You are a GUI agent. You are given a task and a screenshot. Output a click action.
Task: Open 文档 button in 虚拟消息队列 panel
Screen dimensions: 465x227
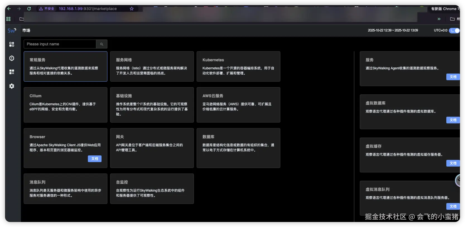tap(453, 206)
